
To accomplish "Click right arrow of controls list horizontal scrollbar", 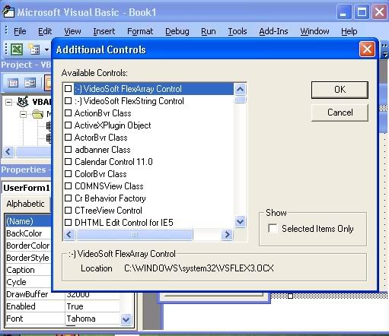I will 227,234.
